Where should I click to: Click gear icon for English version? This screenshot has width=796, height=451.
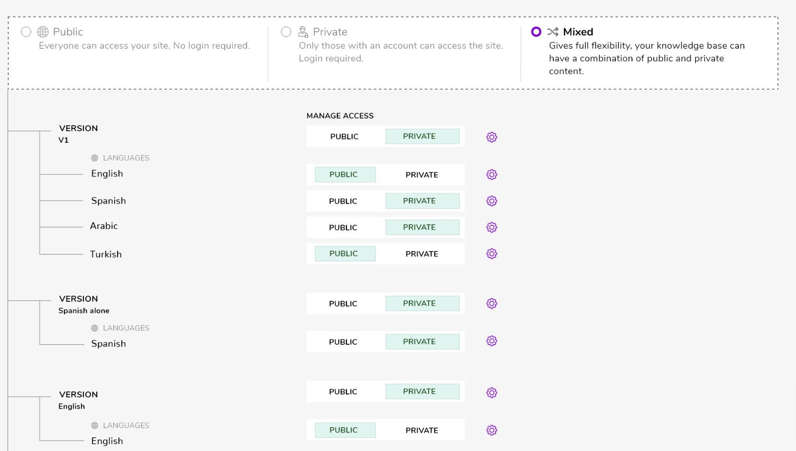click(491, 392)
